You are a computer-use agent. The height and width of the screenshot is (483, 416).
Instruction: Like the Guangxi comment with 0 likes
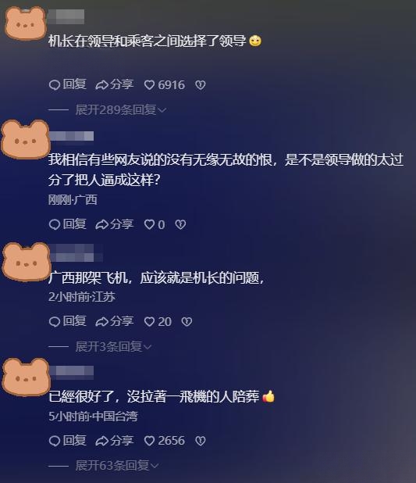(155, 224)
